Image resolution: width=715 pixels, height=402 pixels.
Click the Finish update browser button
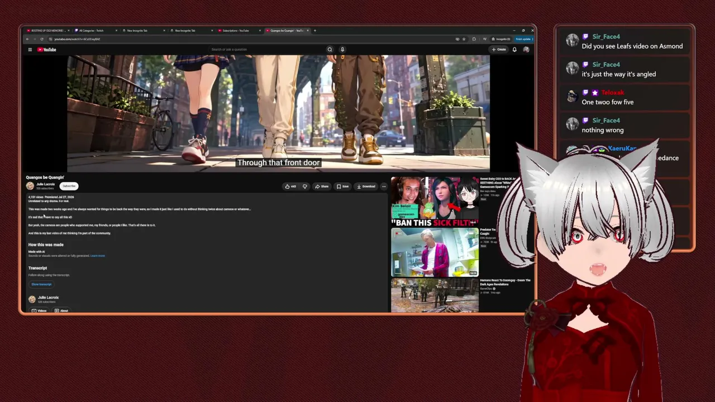point(523,39)
